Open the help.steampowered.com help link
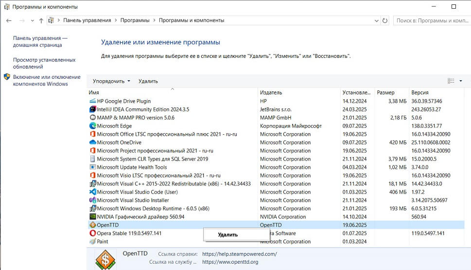This screenshot has height=270, width=471. pos(240,254)
